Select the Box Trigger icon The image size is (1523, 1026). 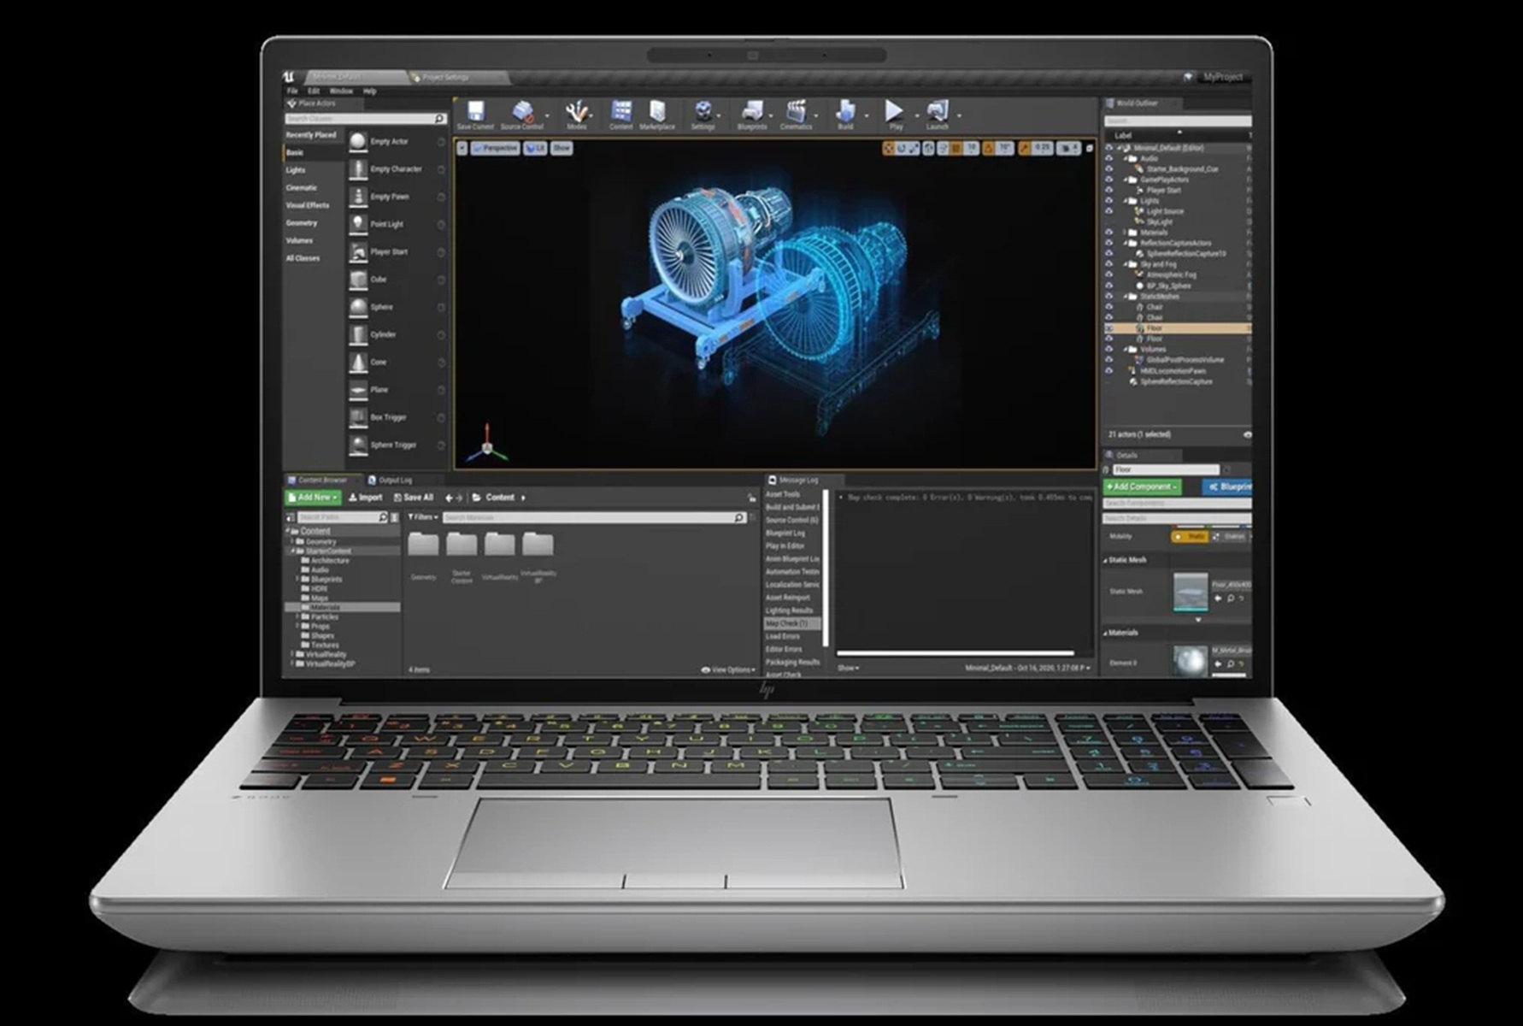coord(358,417)
